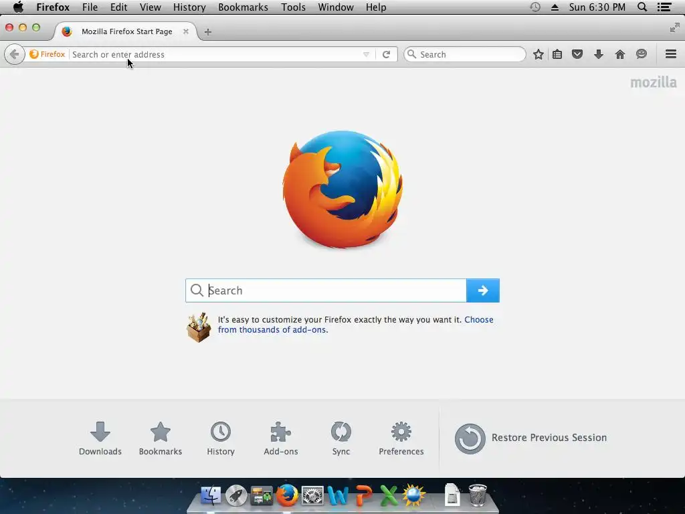Open the hamburger menu button
Viewport: 685px width, 514px height.
click(671, 54)
